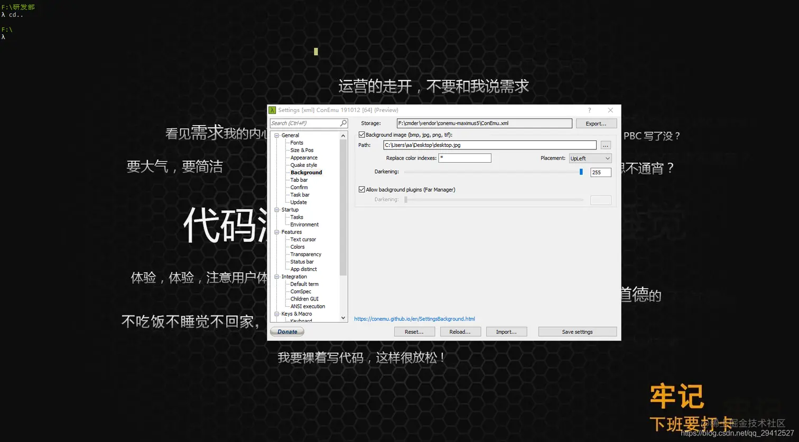799x442 pixels.
Task: Select the Tasks page under Startup
Action: 296,218
